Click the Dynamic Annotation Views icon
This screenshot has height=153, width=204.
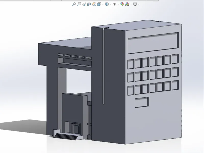pyautogui.click(x=94, y=4)
